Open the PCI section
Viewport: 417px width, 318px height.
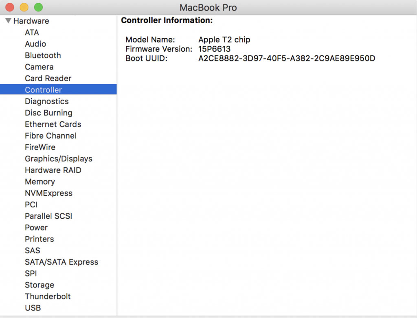[x=31, y=204]
